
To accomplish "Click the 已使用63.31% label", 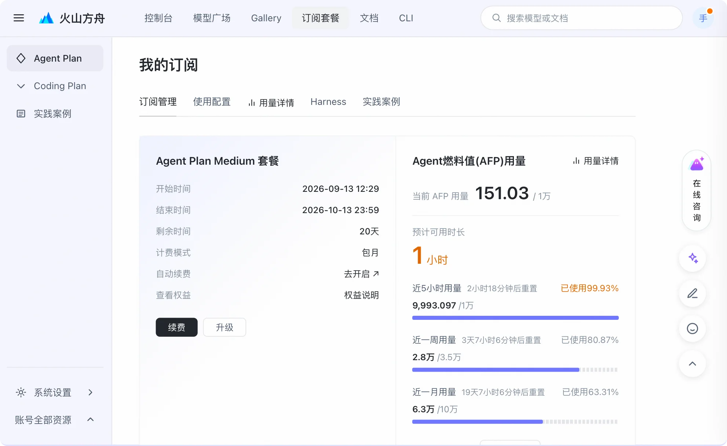I will [x=590, y=392].
